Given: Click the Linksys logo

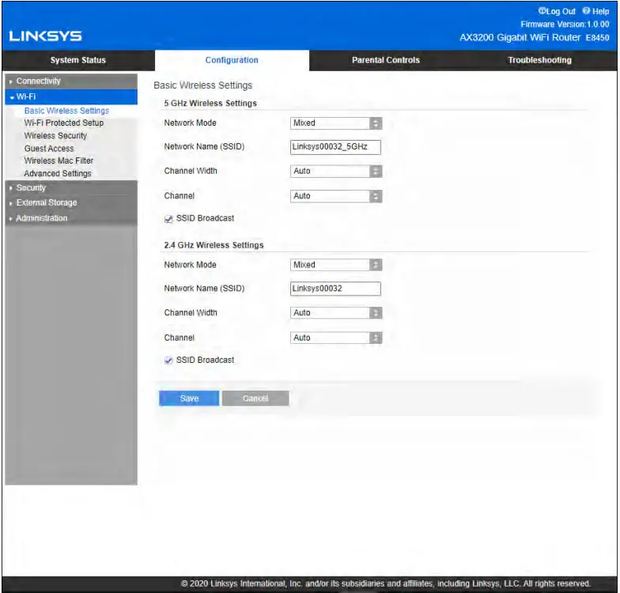Looking at the screenshot, I should coord(45,36).
